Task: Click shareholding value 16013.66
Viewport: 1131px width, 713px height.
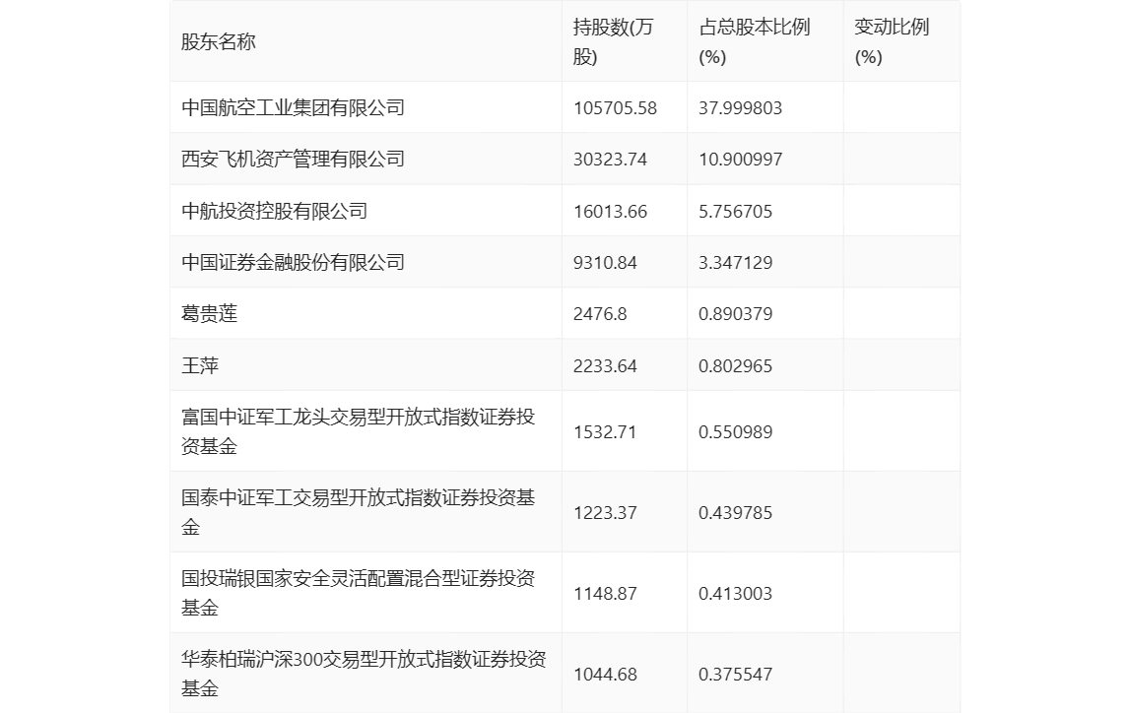Action: [x=610, y=211]
